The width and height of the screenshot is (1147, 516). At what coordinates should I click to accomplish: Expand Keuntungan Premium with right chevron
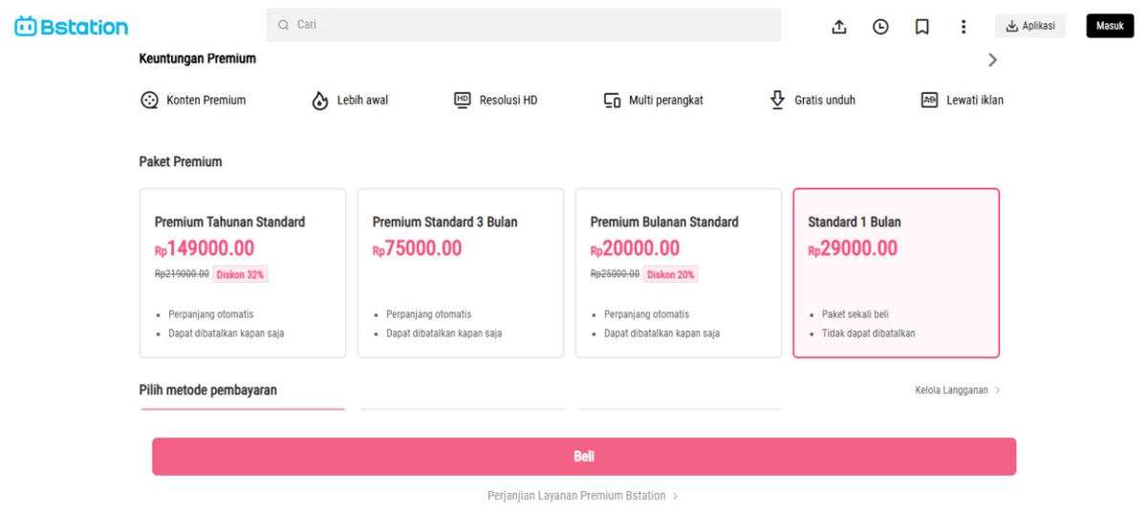pos(992,60)
